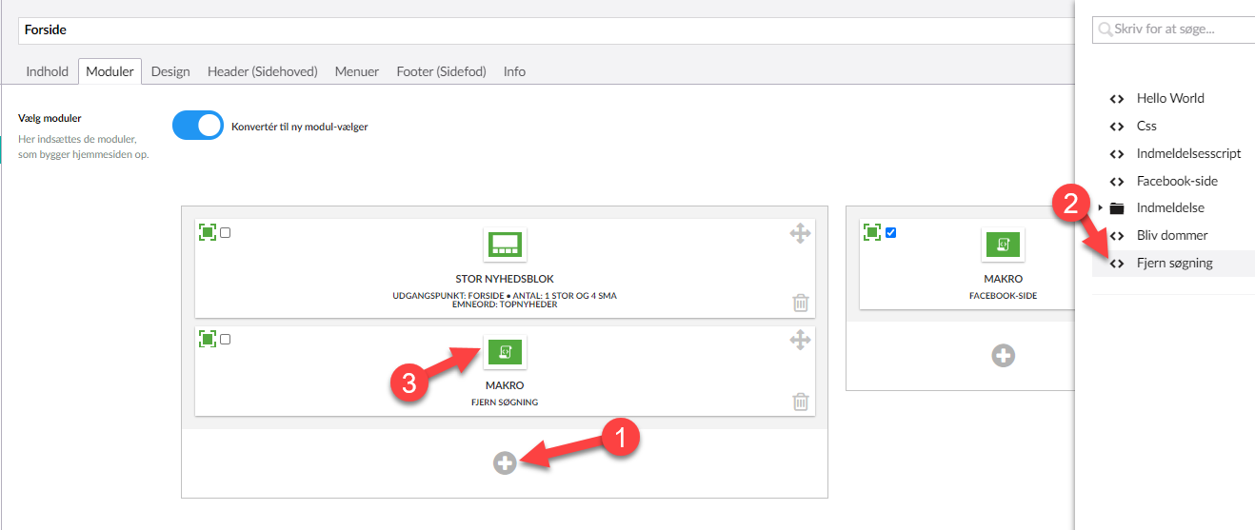Grab move handle of Stor Nyhedsblok module

click(x=800, y=233)
